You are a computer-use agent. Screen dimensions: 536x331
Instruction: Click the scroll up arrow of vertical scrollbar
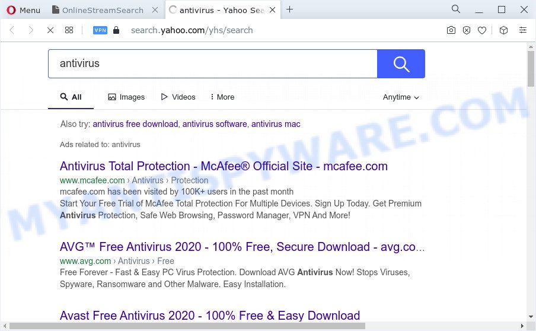[x=531, y=47]
